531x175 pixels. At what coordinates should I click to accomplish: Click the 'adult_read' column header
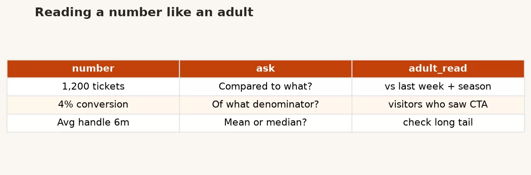click(438, 69)
